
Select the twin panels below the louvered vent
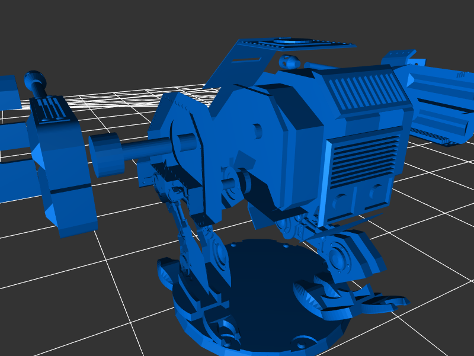pos(357,197)
